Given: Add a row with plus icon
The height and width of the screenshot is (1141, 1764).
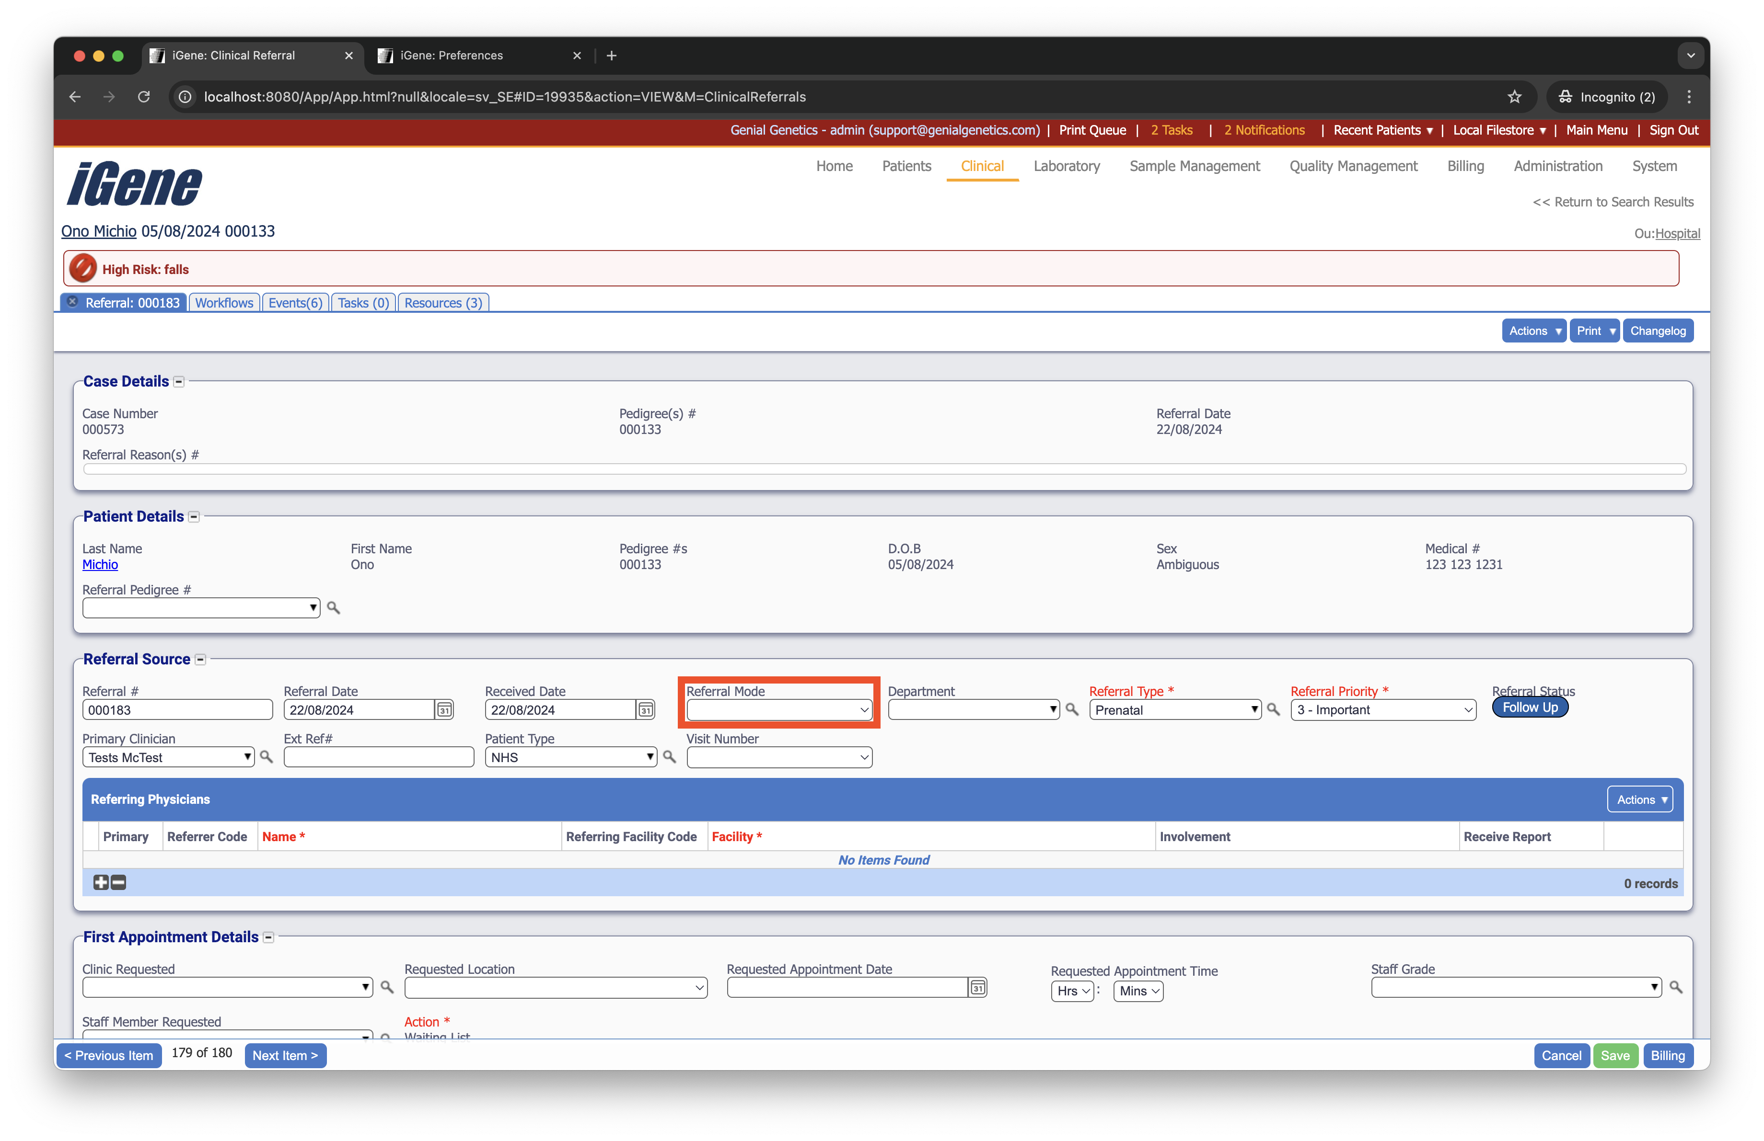Looking at the screenshot, I should tap(101, 882).
